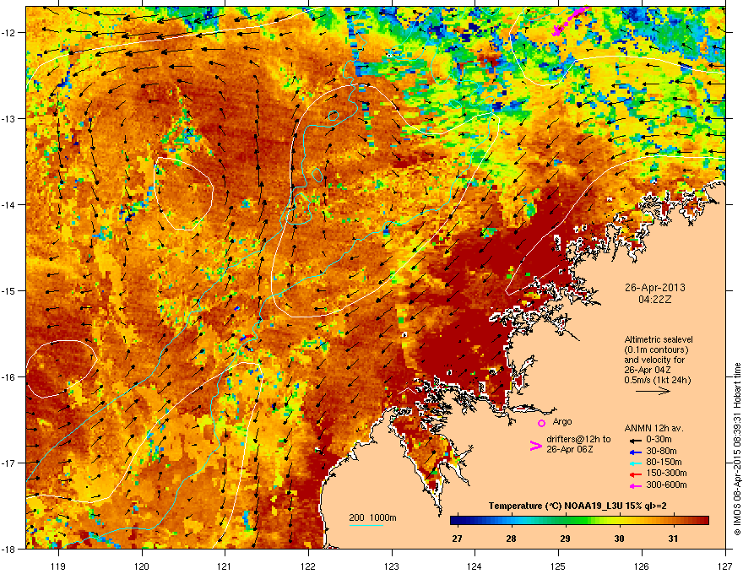Click the '200 1000m' isobath label

[372, 517]
